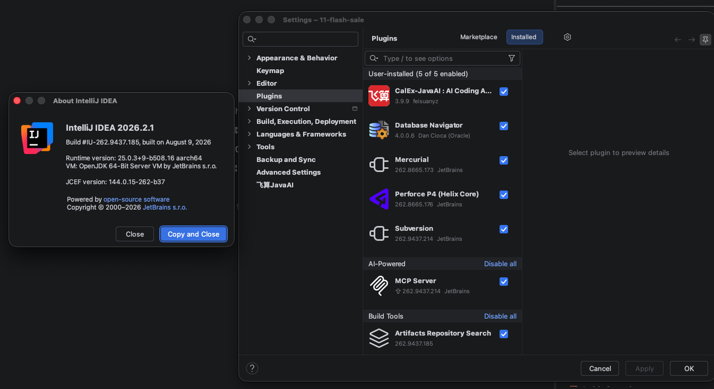Click the Perforce P4 plugin icon

(x=379, y=199)
